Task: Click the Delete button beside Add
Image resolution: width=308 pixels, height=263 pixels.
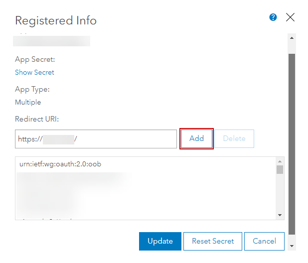Action: 234,138
